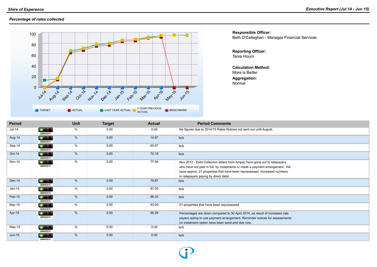The width and height of the screenshot is (377, 267).
Task: Select the Mar-15 period cell
Action: coord(15,205)
